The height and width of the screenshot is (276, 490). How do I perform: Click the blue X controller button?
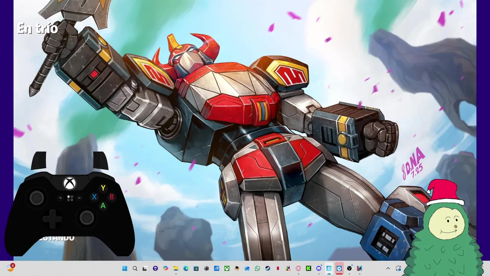94,197
